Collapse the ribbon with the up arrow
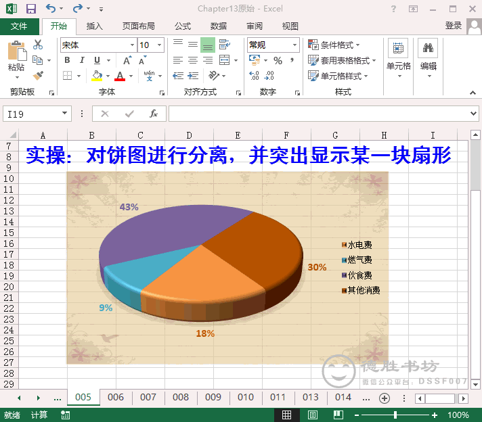 pyautogui.click(x=473, y=93)
